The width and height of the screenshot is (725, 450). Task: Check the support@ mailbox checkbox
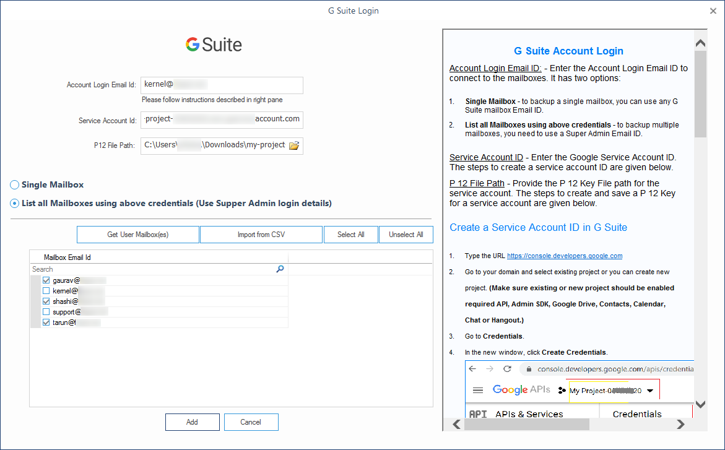point(46,312)
